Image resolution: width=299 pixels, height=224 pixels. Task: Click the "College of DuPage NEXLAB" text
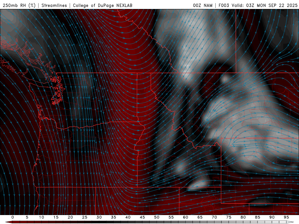pos(102,5)
